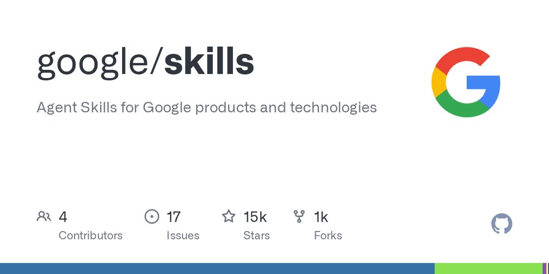Click the contributor count 4
Viewport: 549px width, 274px height.
(x=63, y=217)
